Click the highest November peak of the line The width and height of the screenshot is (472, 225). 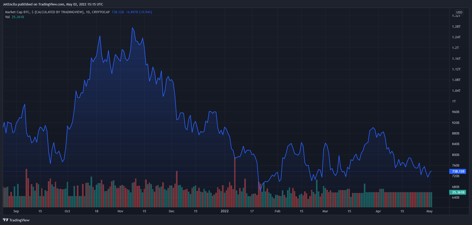pos(132,28)
